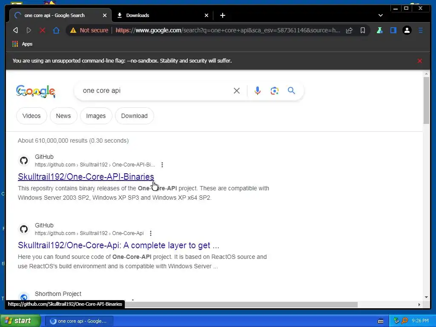Submit search with magnifying glass icon
Screen dimensions: 436x327
tap(291, 91)
